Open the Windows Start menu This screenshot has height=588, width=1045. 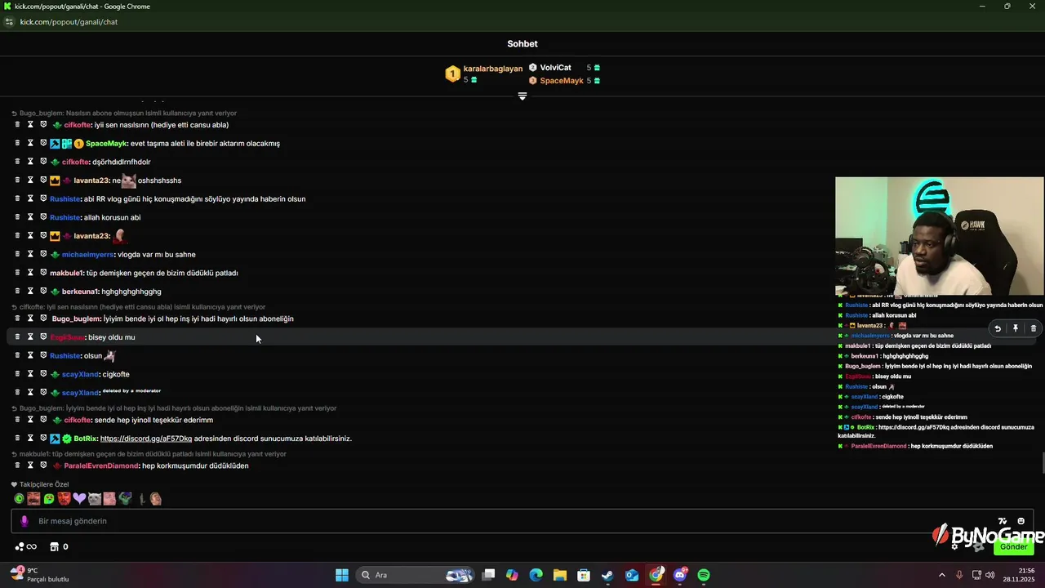pyautogui.click(x=342, y=575)
